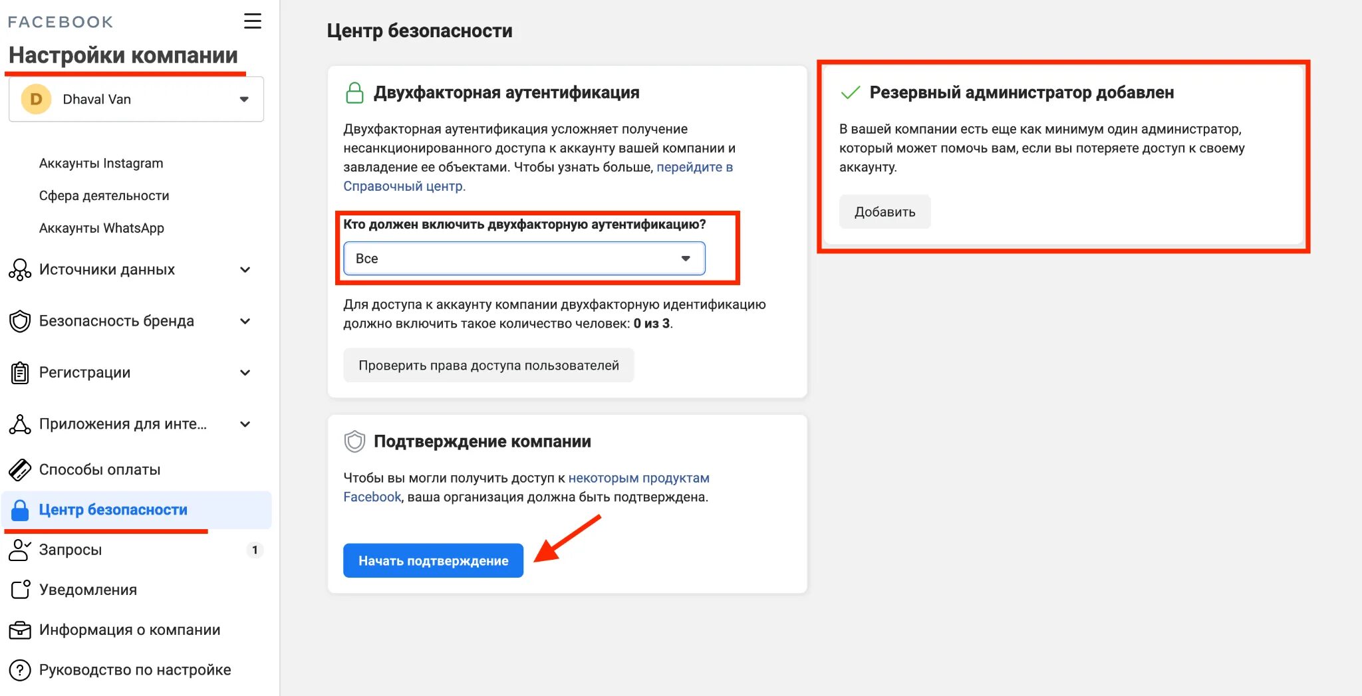Click the Руководство по настройке question icon
1362x696 pixels.
coord(20,670)
